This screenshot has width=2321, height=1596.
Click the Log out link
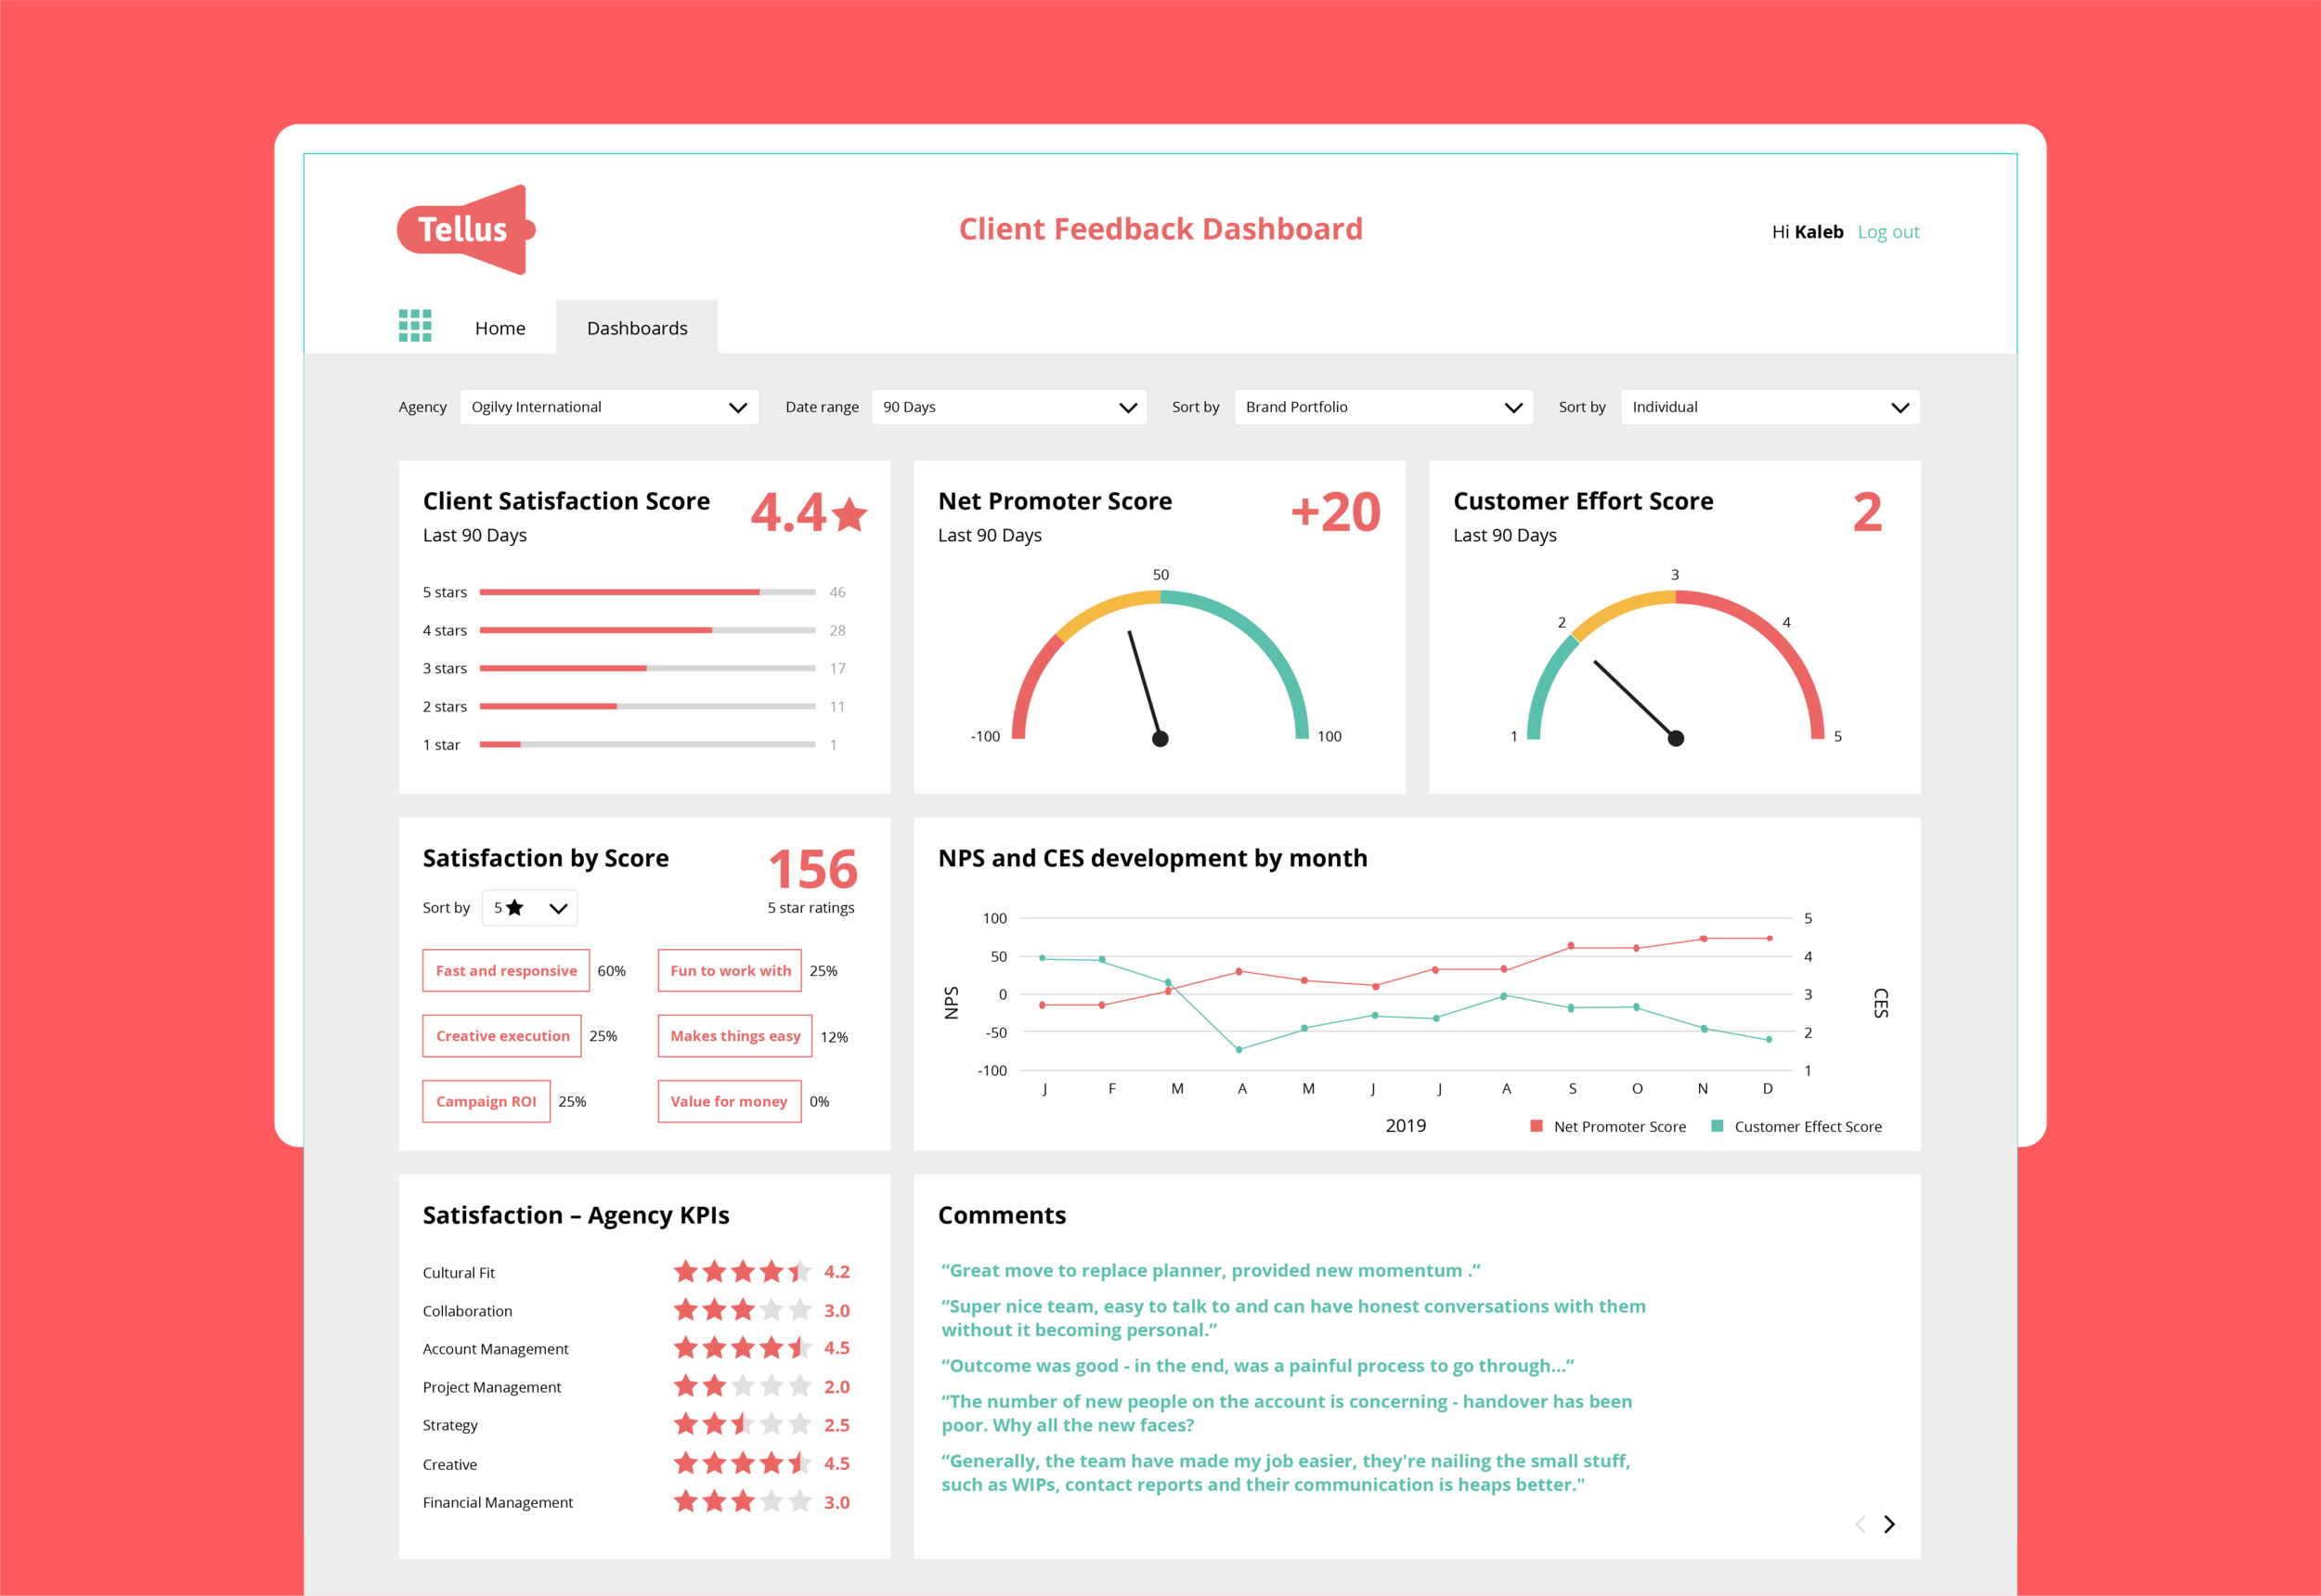[1888, 231]
